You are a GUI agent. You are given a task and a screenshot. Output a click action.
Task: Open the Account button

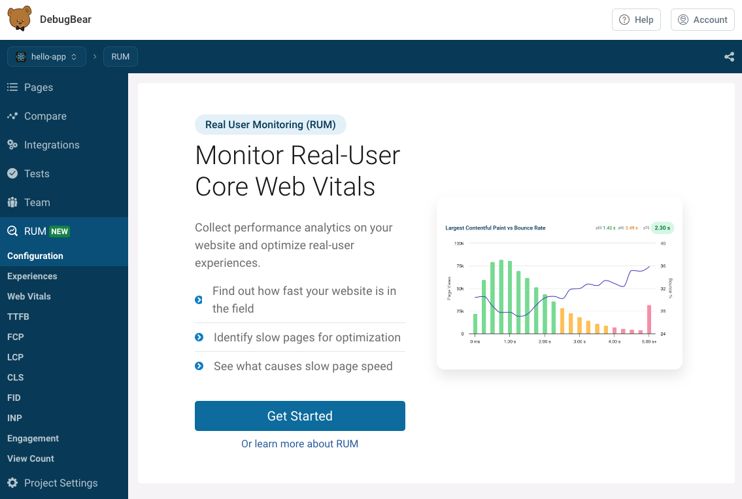[702, 20]
